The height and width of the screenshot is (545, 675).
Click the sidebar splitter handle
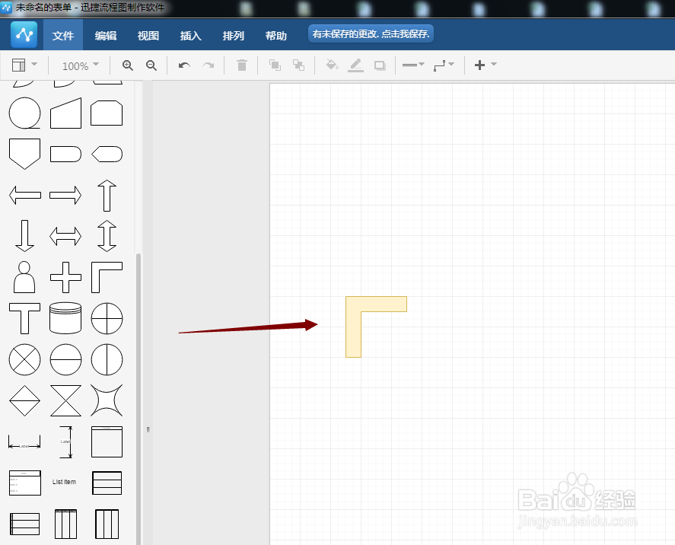[148, 429]
